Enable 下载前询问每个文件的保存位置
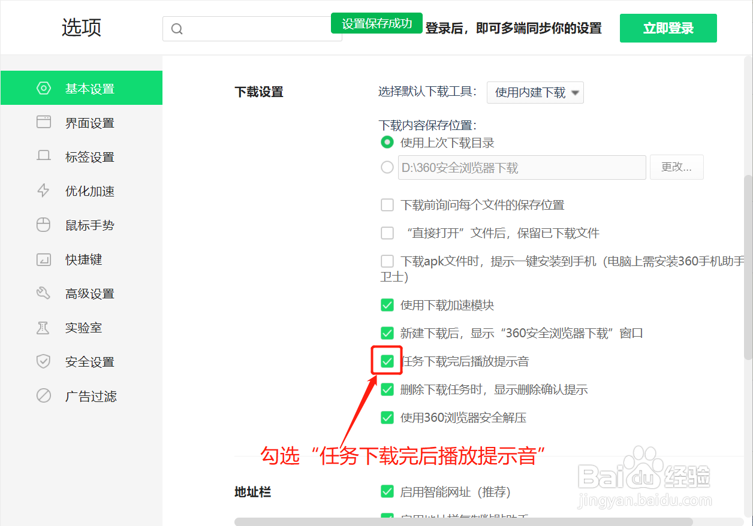 click(387, 205)
